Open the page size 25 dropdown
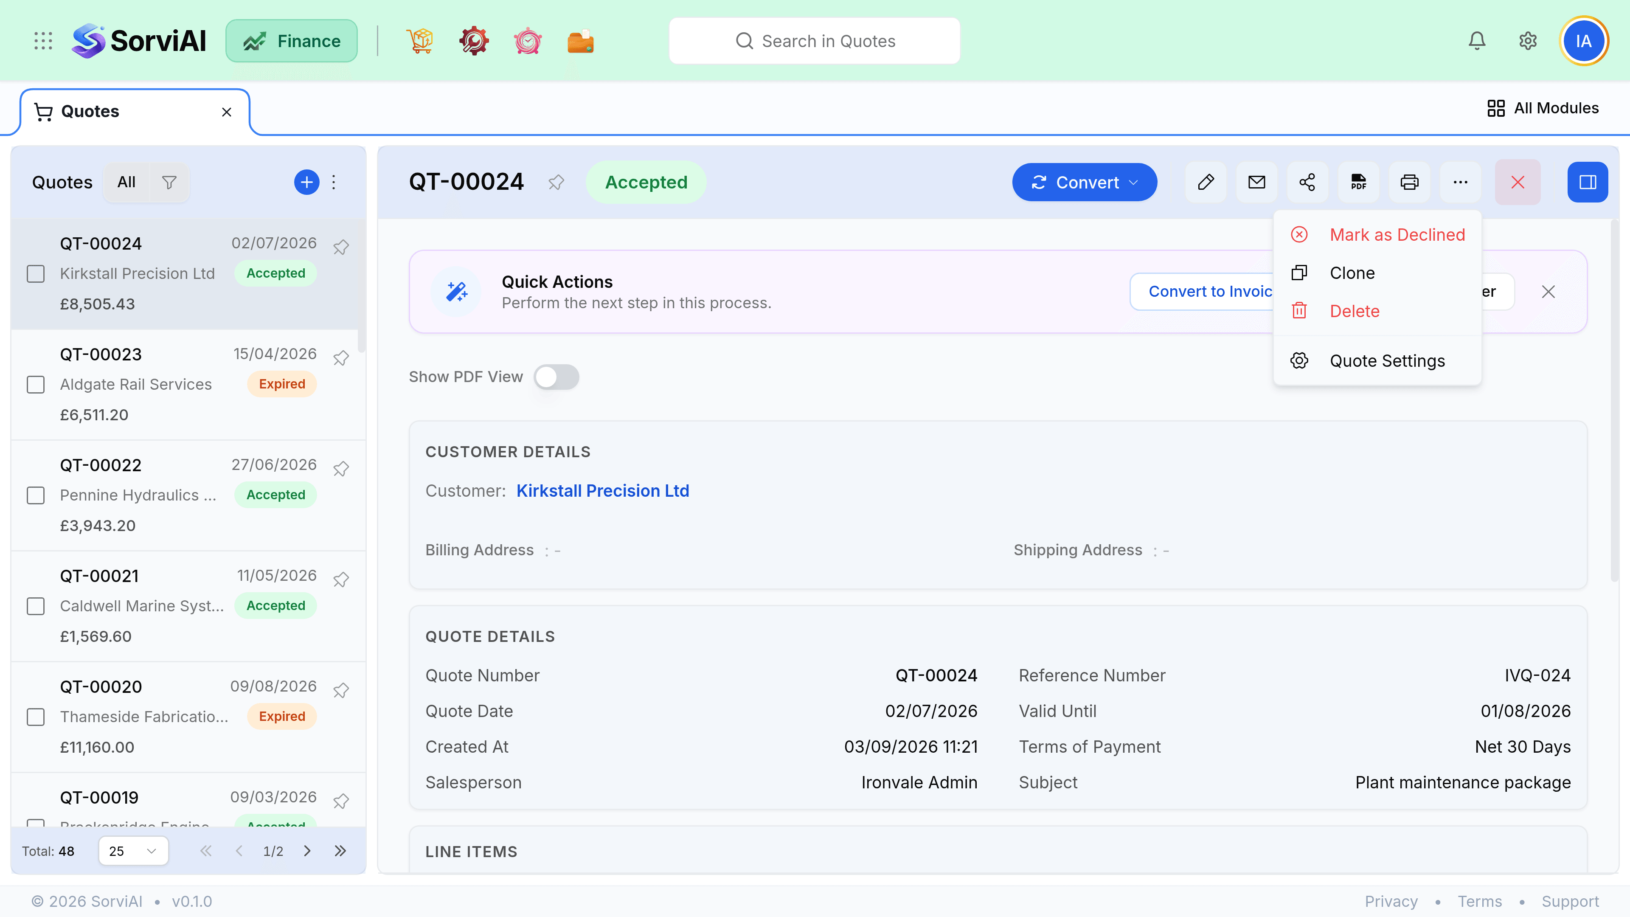 coord(134,851)
